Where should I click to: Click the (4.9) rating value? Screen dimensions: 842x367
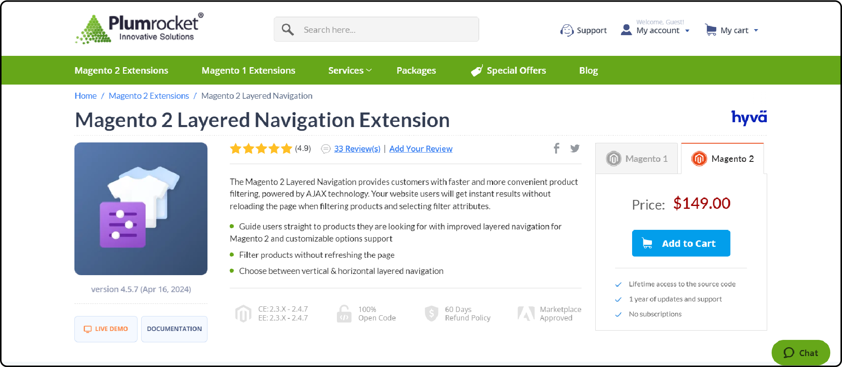tap(303, 148)
